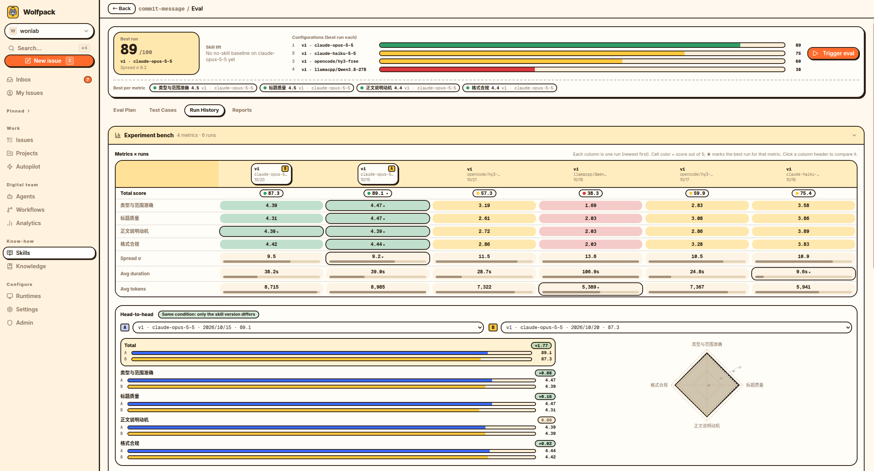Click the Back button

(122, 9)
